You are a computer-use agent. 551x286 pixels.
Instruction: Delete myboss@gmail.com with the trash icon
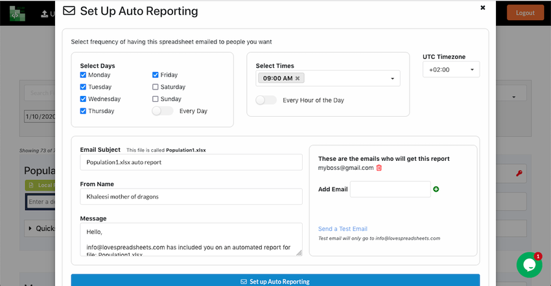(x=379, y=168)
